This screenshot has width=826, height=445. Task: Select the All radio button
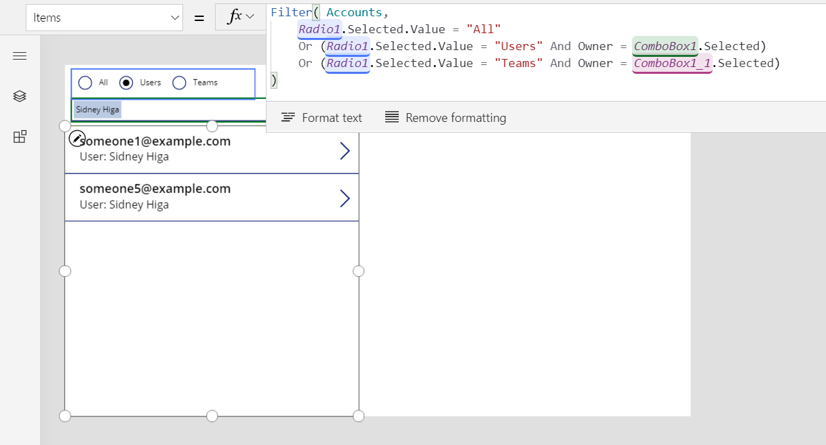[85, 83]
